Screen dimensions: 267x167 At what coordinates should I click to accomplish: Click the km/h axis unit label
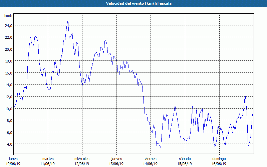pyautogui.click(x=8, y=15)
